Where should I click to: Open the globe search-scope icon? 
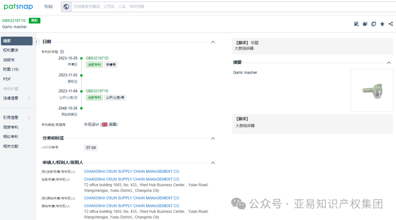click(66, 7)
